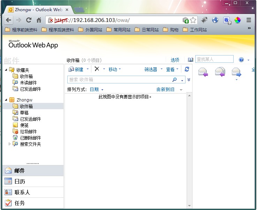Open the 购物 bookmark folder

(x=171, y=30)
